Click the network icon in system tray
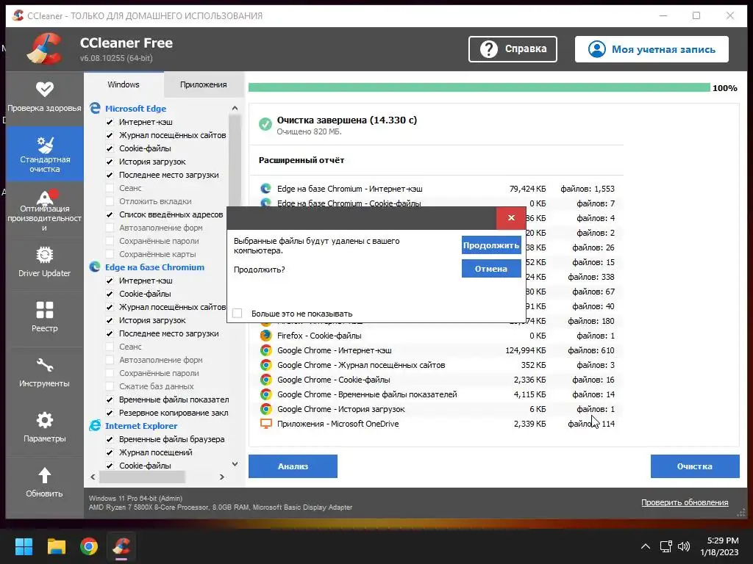Screen dimensions: 753x564 [665, 546]
